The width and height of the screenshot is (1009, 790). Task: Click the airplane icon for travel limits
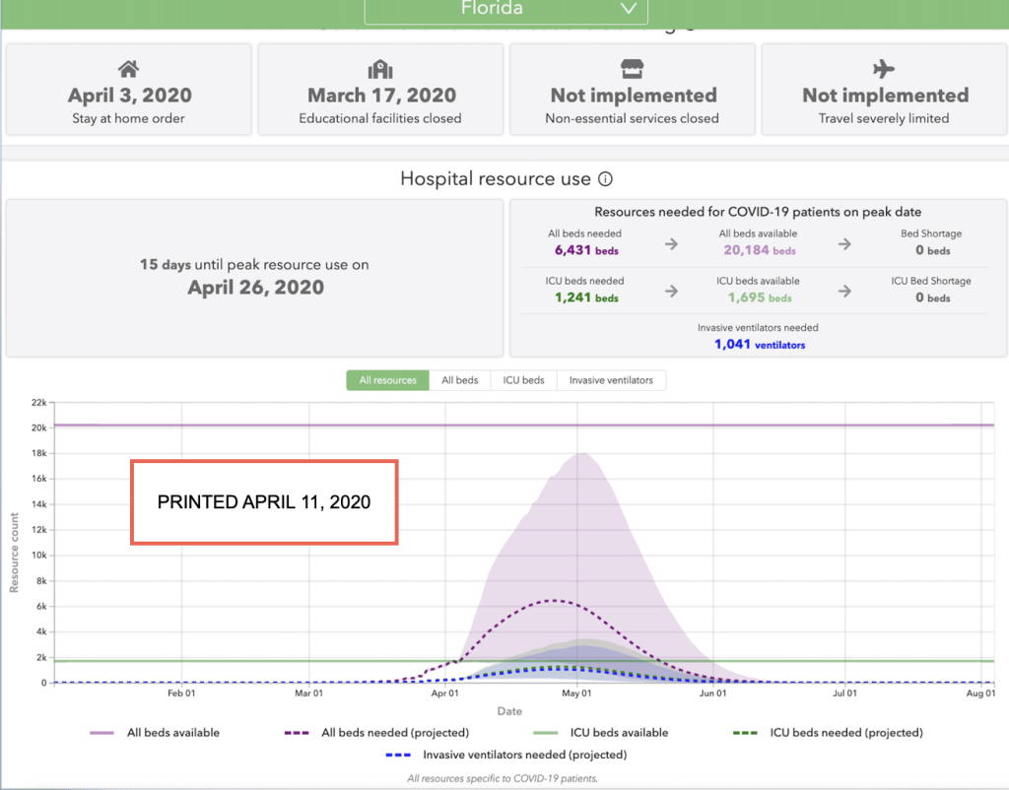(x=884, y=69)
